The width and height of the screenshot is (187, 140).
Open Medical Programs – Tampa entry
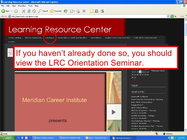[144, 112]
